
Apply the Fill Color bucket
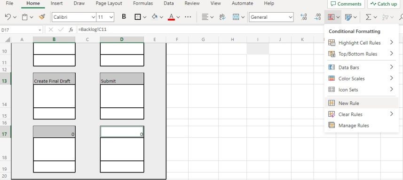click(x=154, y=17)
